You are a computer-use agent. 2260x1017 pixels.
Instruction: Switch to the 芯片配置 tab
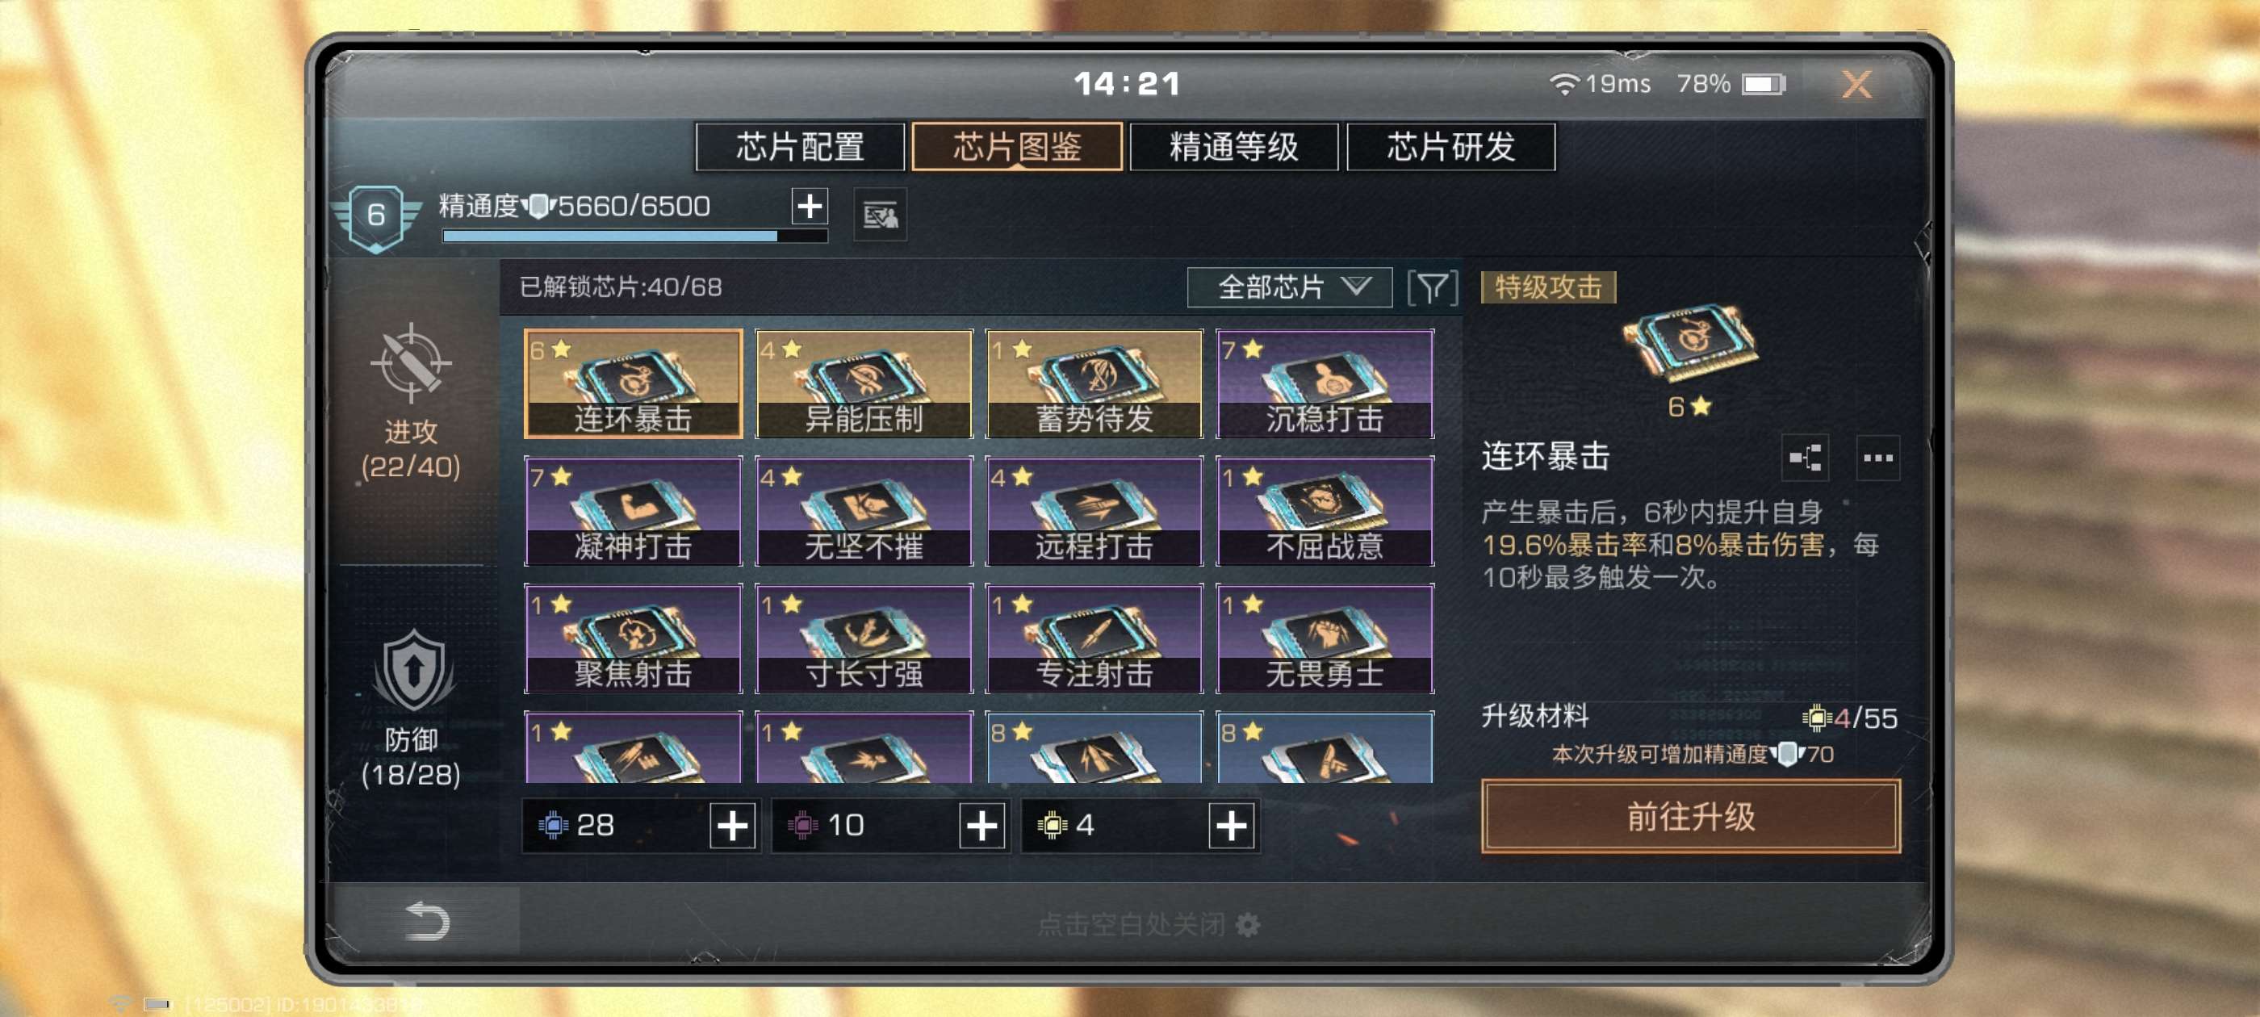(800, 147)
